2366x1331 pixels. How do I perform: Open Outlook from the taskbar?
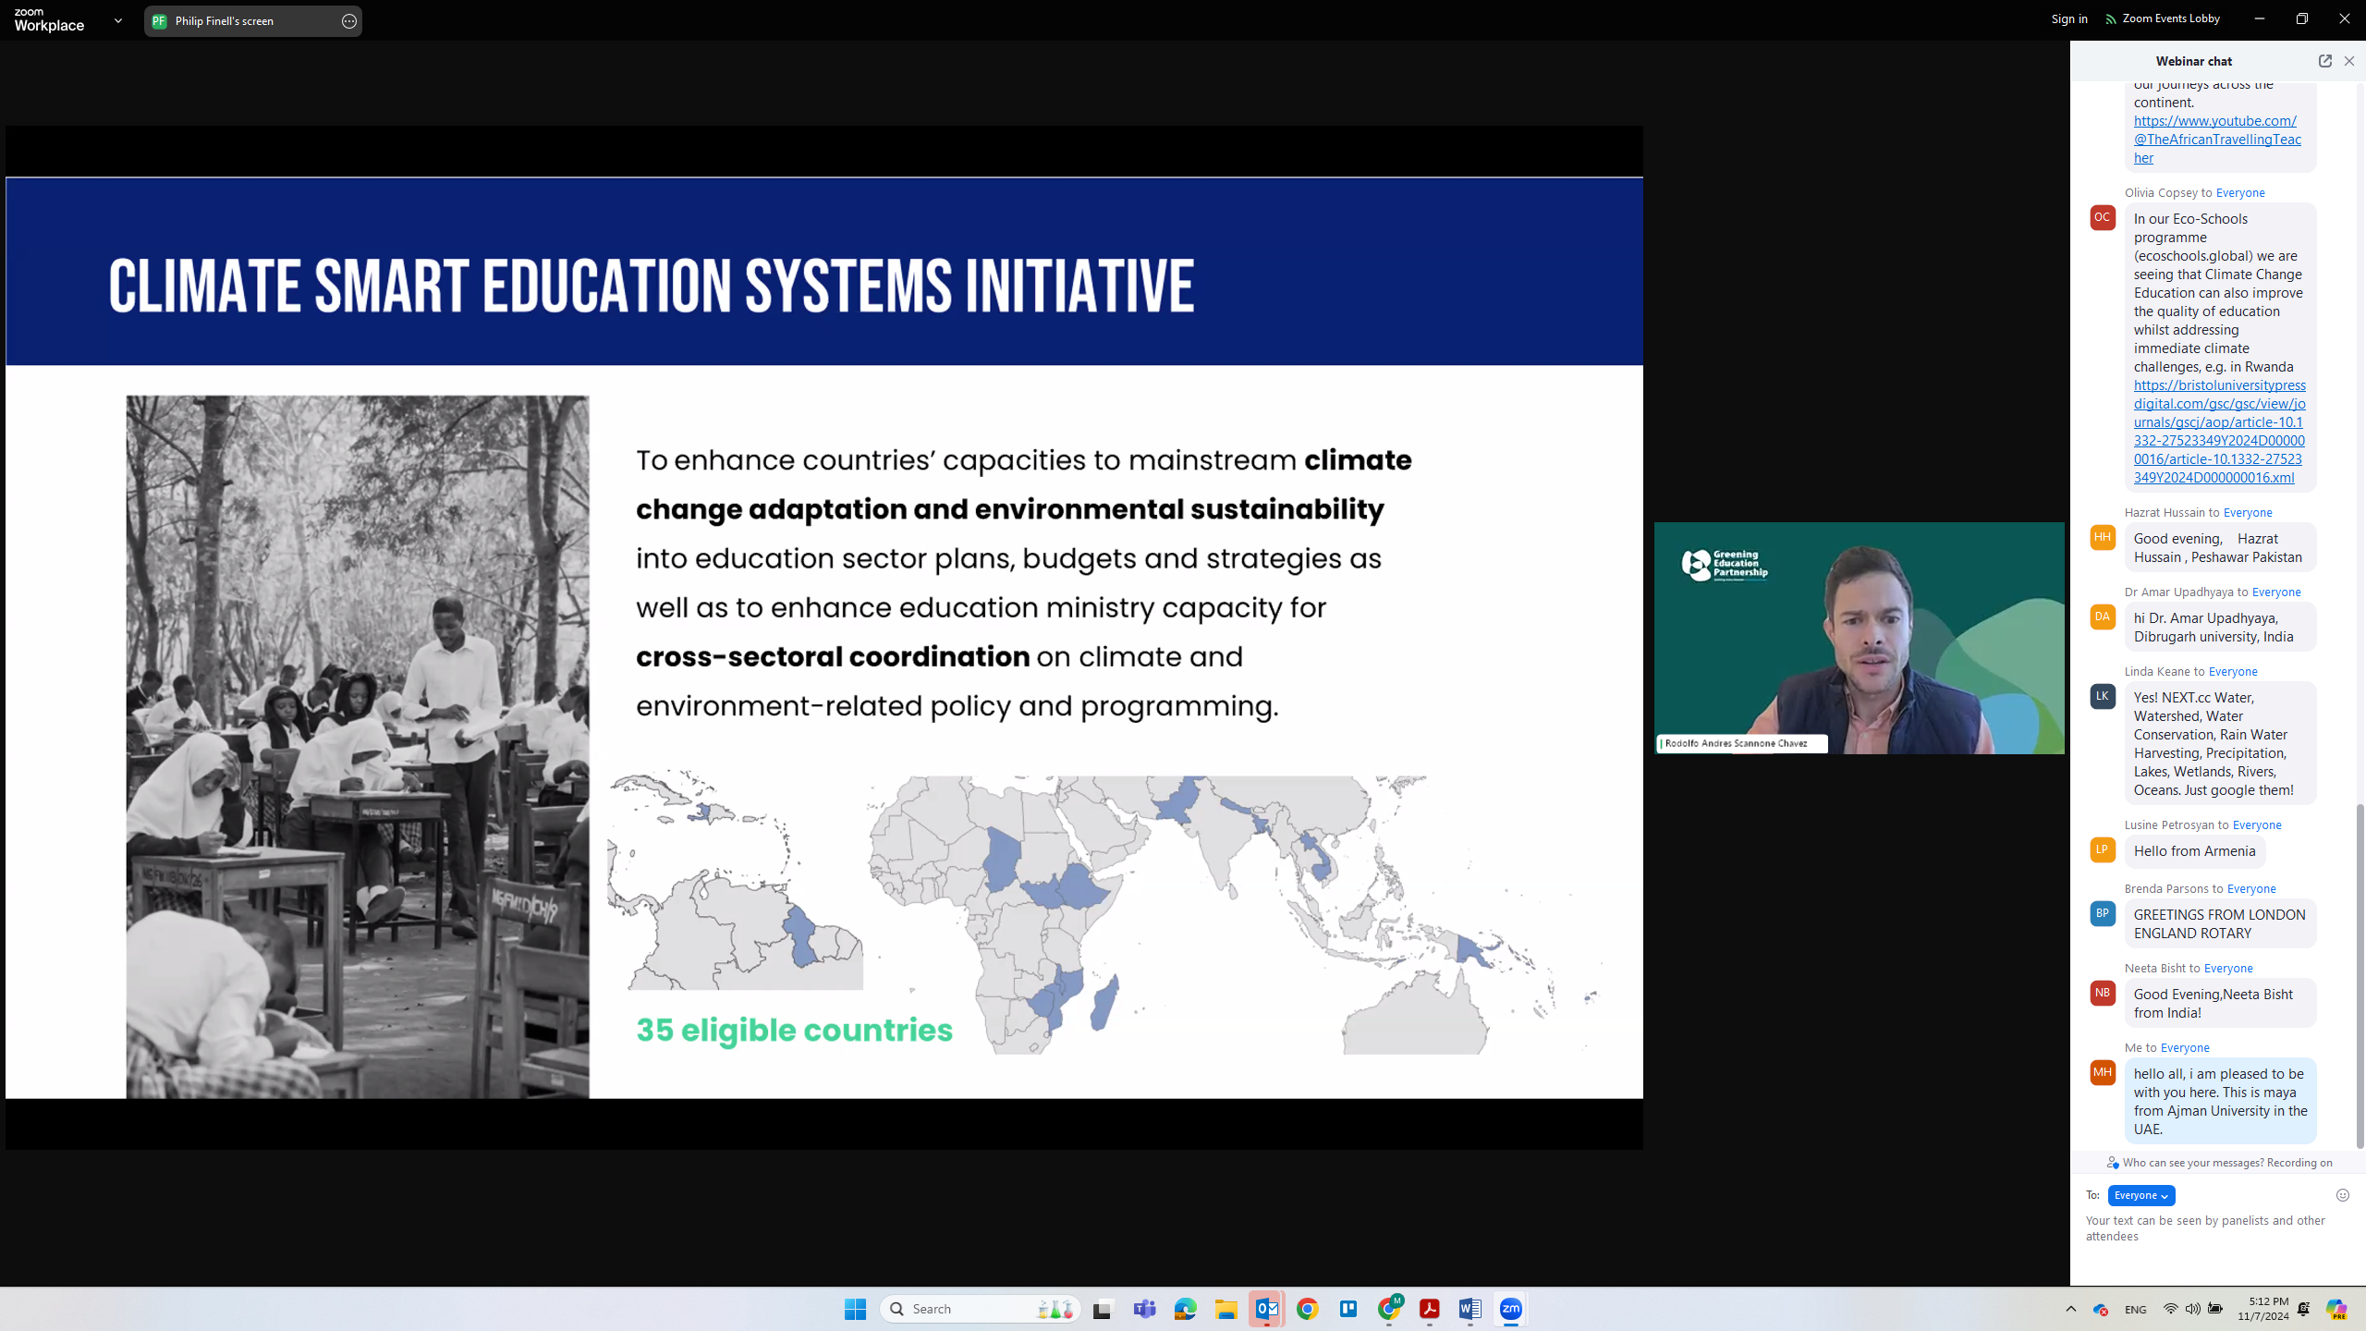1266,1309
